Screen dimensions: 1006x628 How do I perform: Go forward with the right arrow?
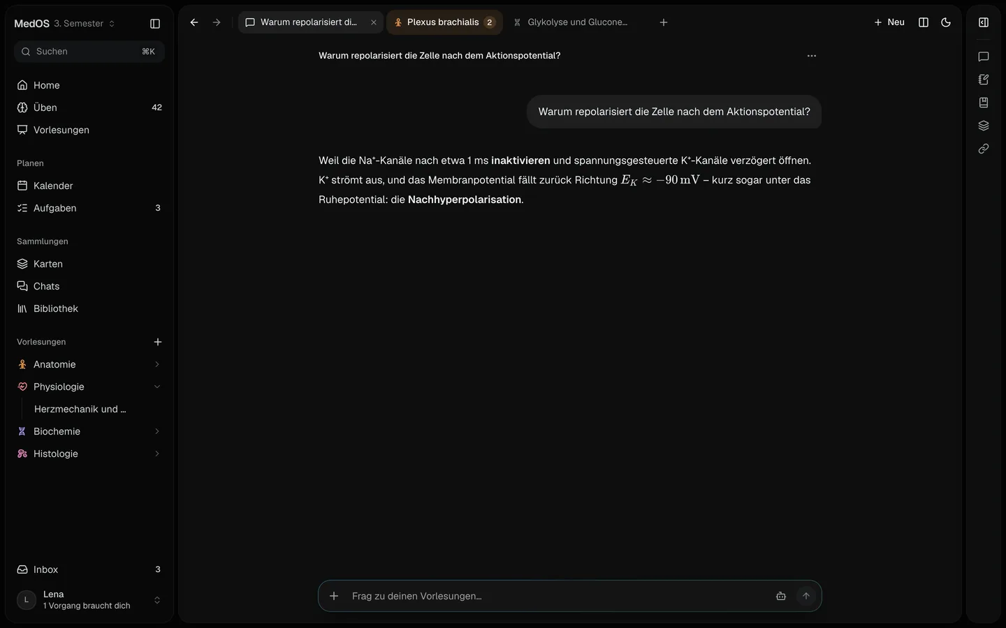click(x=217, y=22)
